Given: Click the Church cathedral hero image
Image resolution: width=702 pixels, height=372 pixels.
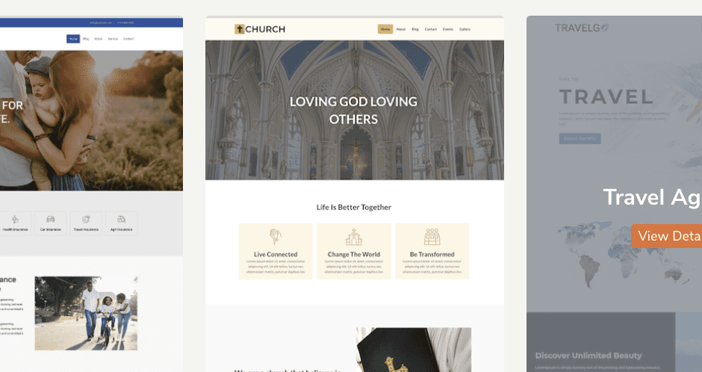Looking at the screenshot, I should pyautogui.click(x=355, y=110).
